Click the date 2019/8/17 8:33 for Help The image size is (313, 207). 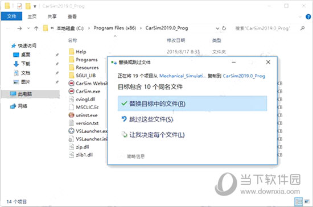[x=183, y=52]
